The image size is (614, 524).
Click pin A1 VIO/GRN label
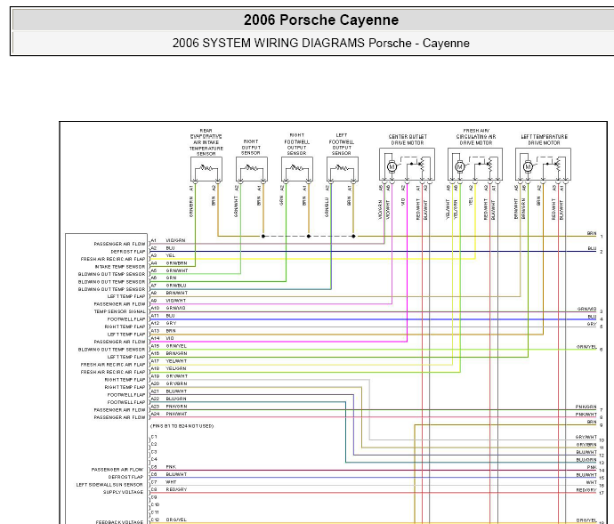point(169,240)
